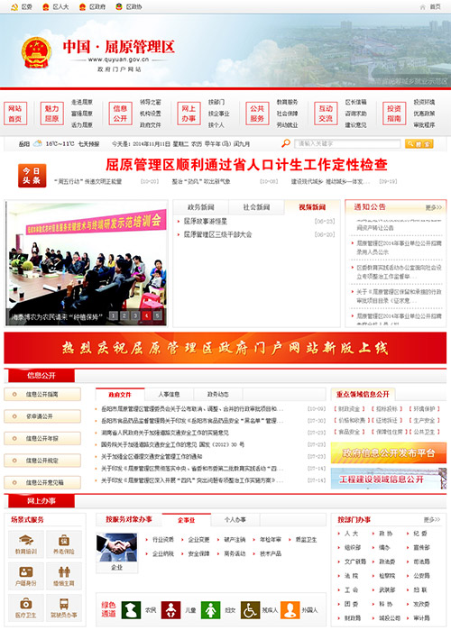The image size is (451, 630).
Task: Open the 依申请公开 sidebar button
Action: (x=42, y=416)
